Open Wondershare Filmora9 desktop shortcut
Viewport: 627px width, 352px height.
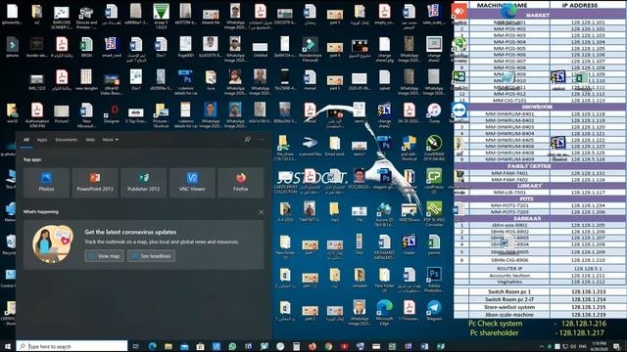pyautogui.click(x=310, y=49)
